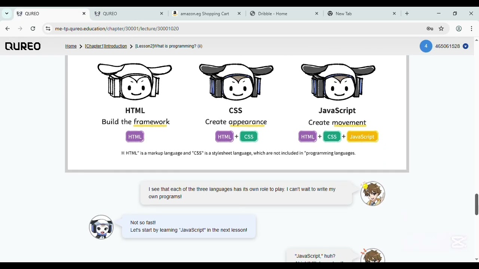
Task: Click the boy avatar beside first speech bubble
Action: click(373, 194)
